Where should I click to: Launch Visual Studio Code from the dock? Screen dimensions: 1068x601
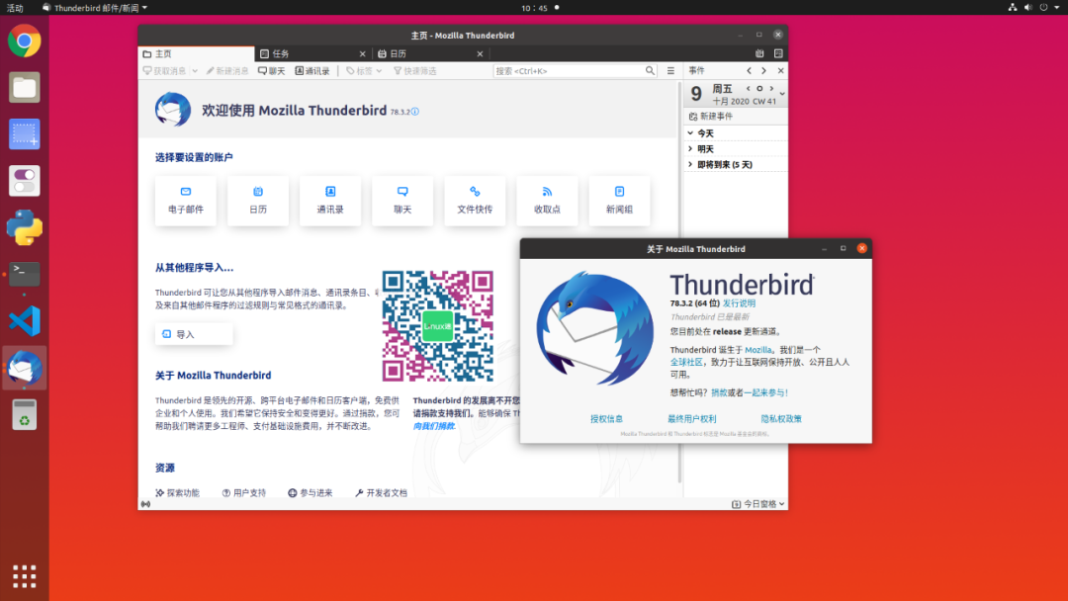tap(25, 321)
